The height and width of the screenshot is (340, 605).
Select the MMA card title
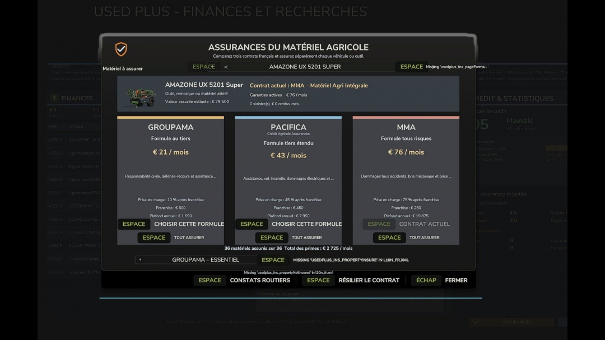406,127
